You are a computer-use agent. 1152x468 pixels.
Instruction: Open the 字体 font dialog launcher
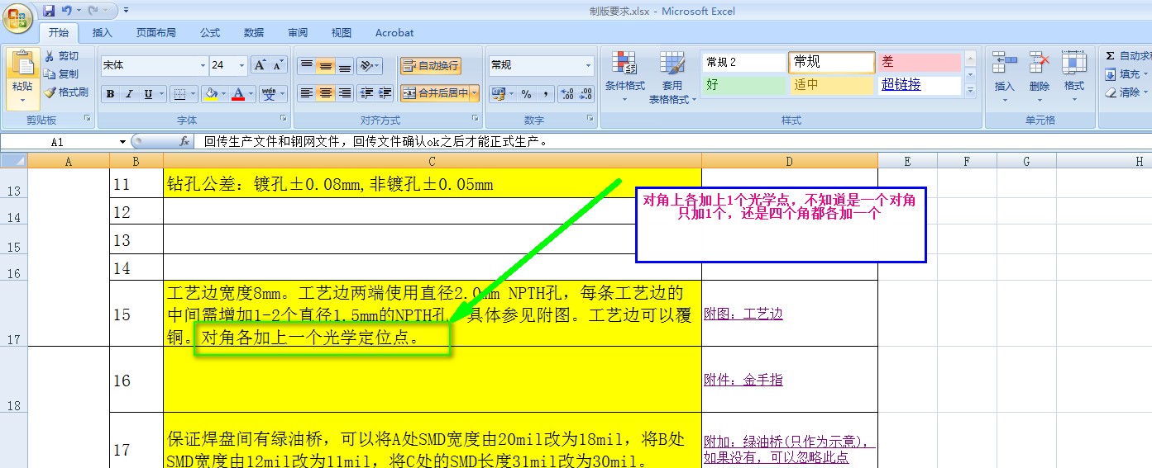tap(284, 119)
